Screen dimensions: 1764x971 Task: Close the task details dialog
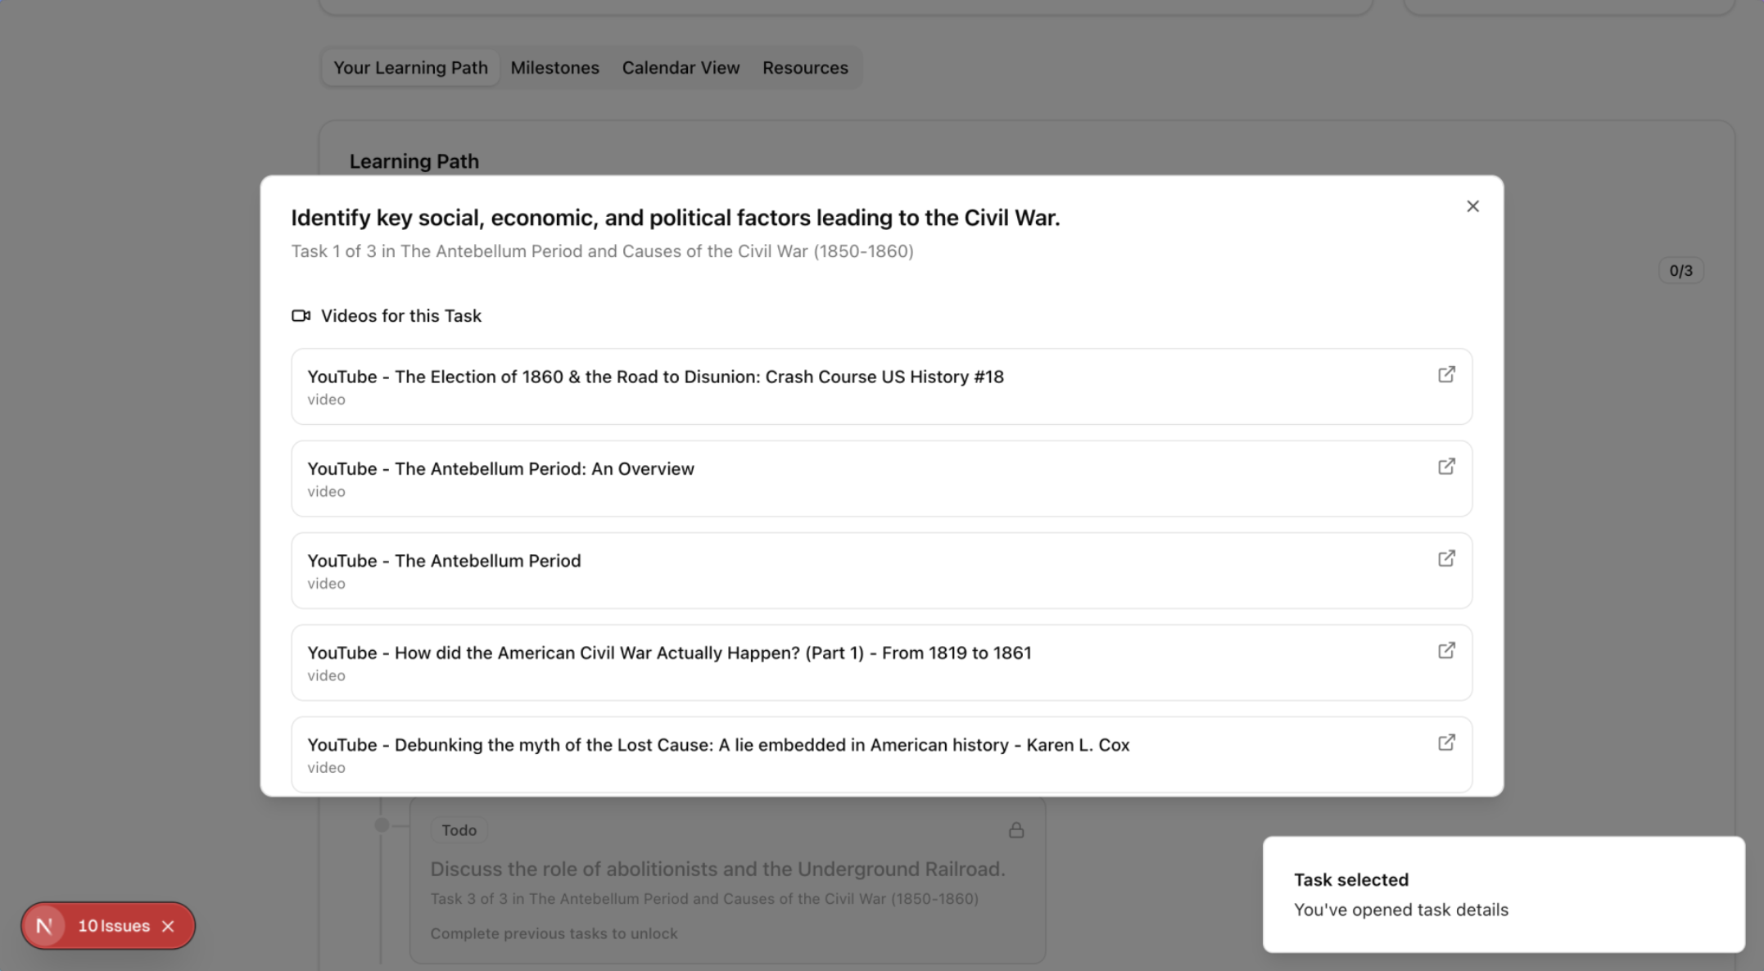point(1472,206)
